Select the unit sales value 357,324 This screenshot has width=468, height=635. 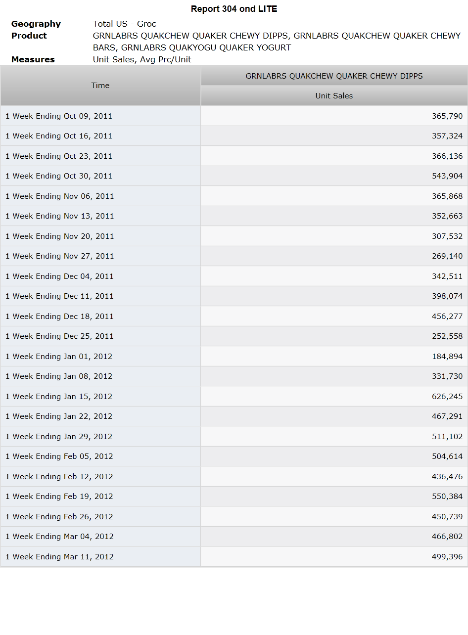tap(447, 136)
